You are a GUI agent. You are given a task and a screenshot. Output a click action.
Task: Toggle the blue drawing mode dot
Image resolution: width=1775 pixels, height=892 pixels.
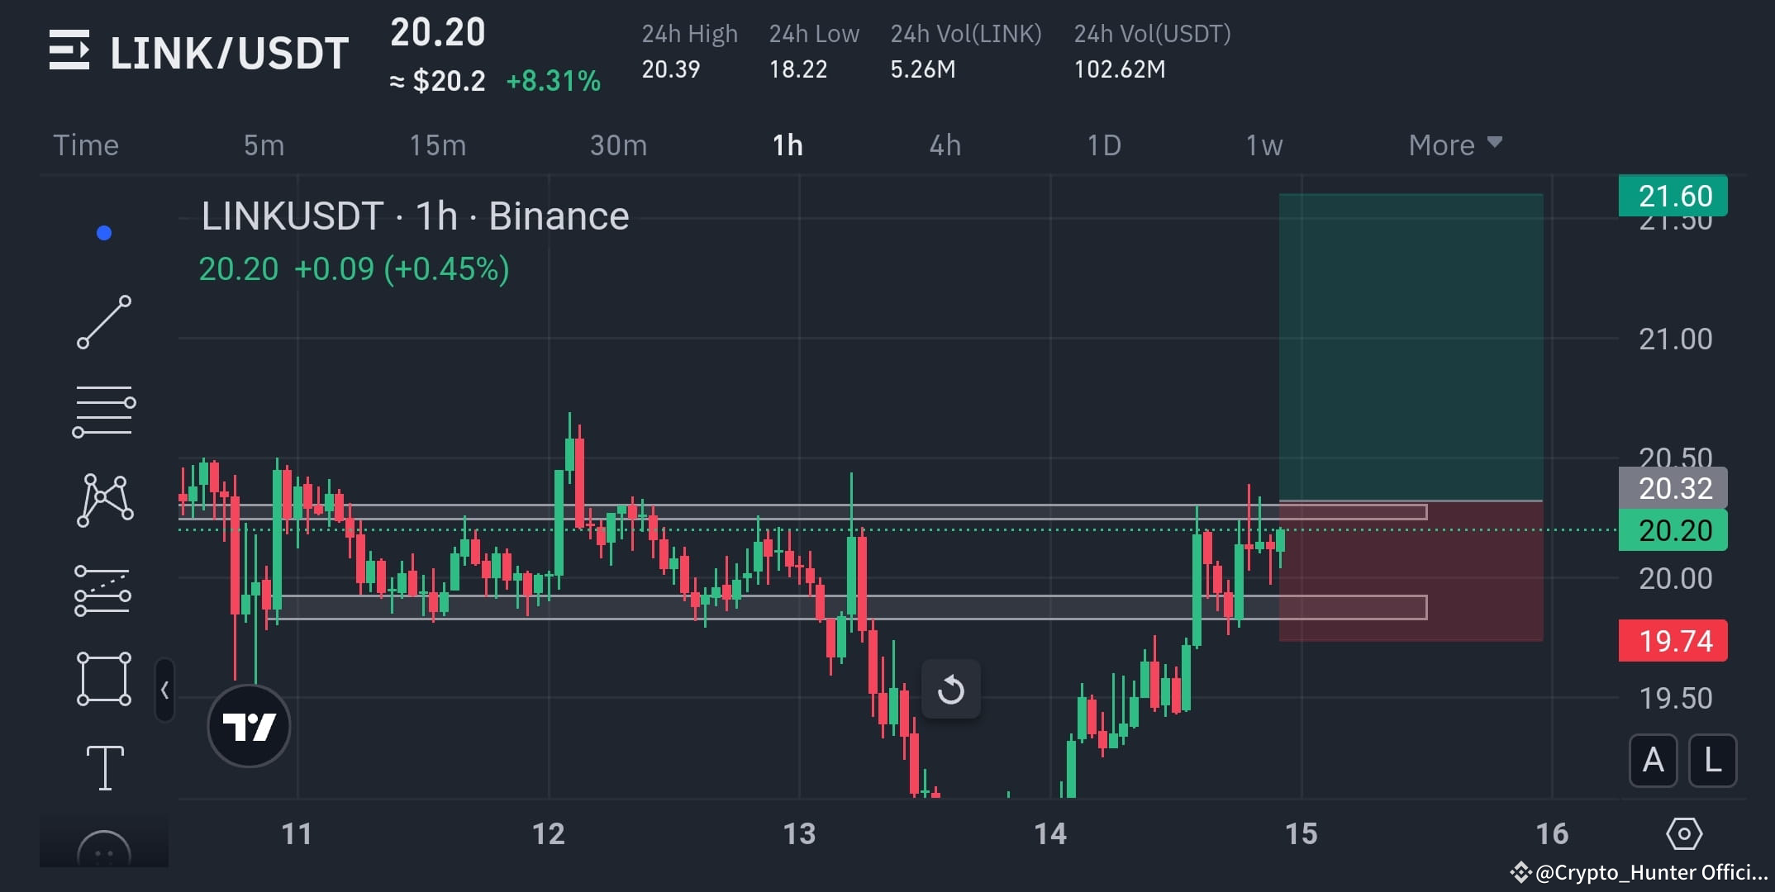(x=102, y=232)
